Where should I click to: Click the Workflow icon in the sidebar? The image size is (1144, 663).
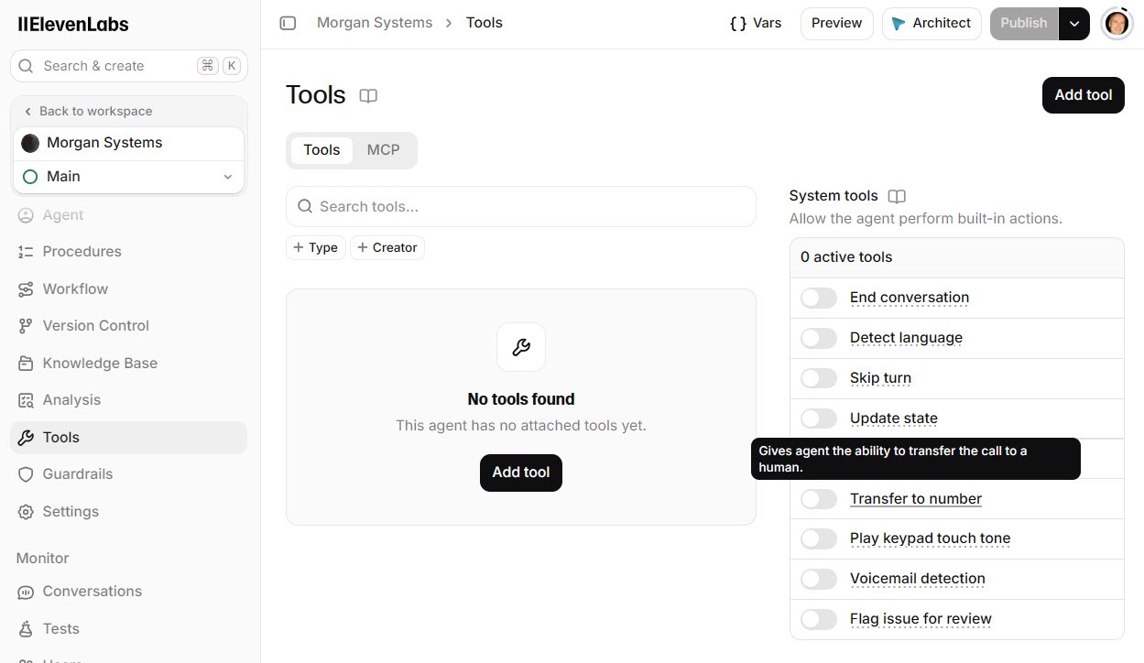[x=26, y=289]
